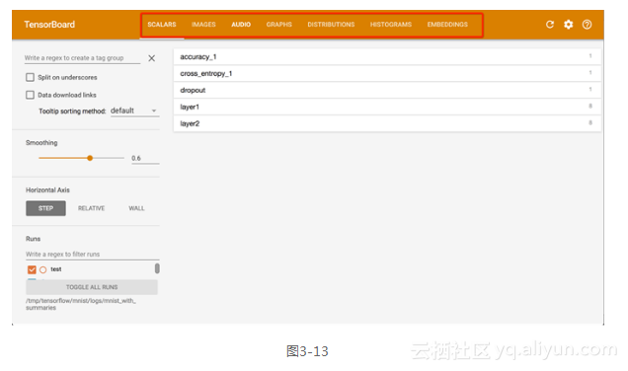Uncheck the test run checkbox
The image size is (628, 371).
pos(32,269)
